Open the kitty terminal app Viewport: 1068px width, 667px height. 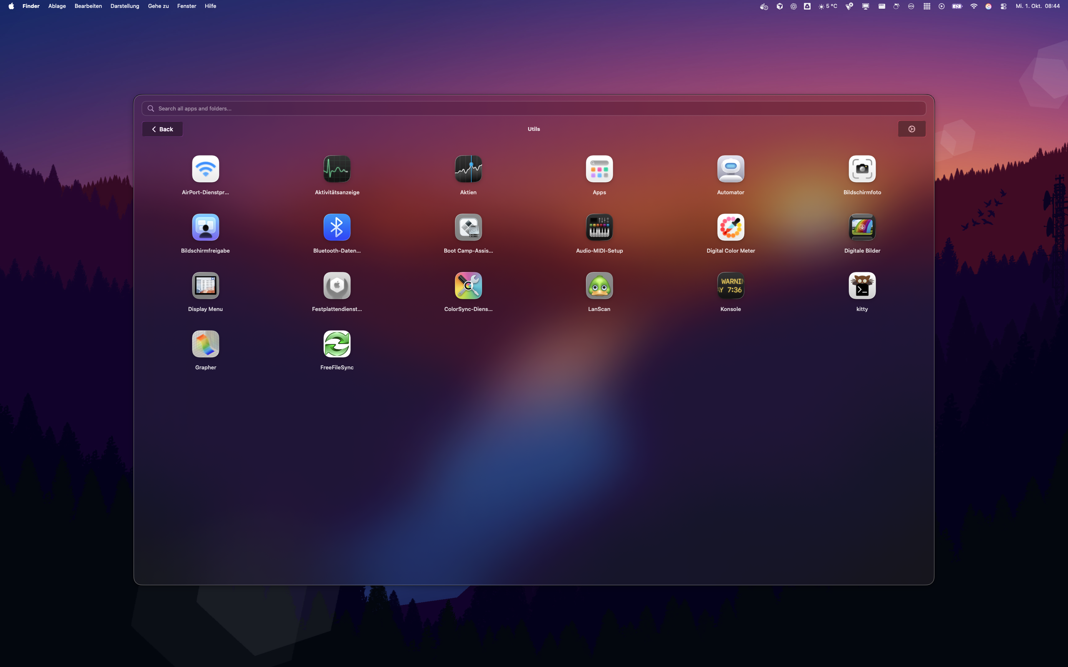coord(862,286)
